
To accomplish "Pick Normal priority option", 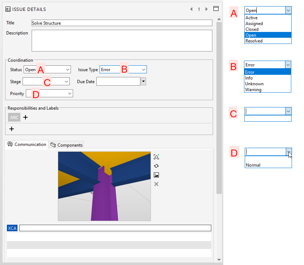I will point(268,165).
